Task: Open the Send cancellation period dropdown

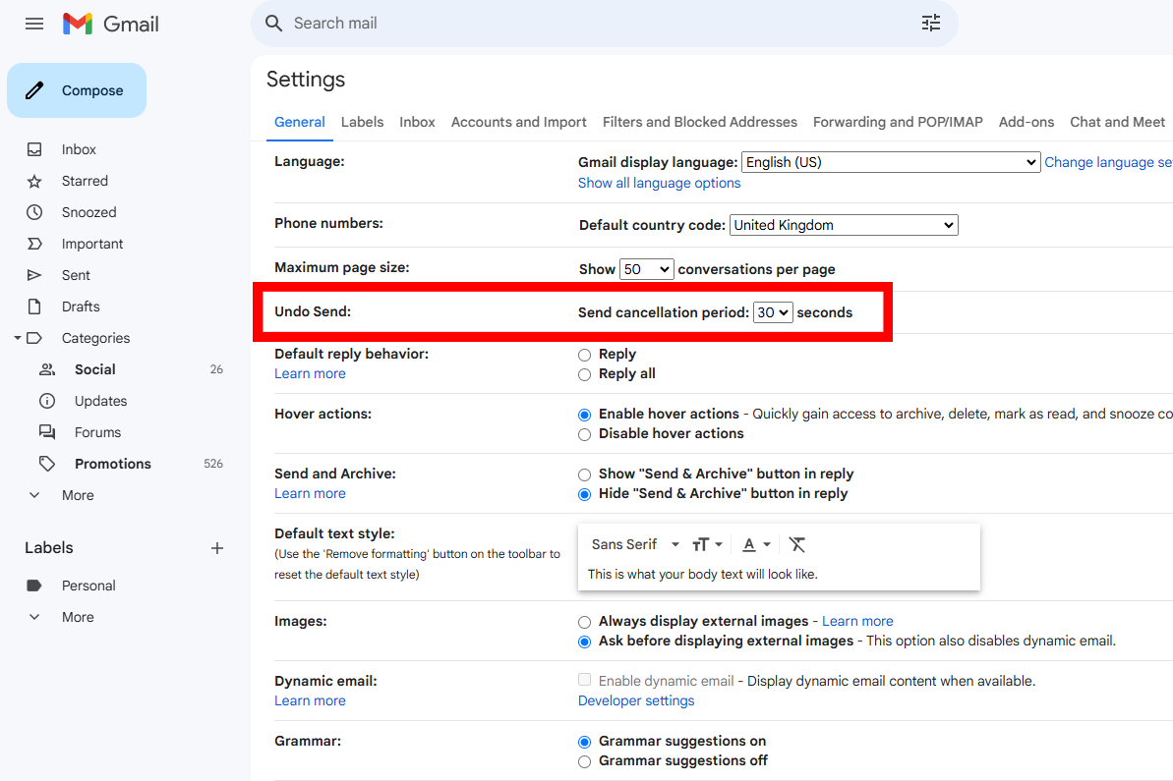Action: pyautogui.click(x=773, y=311)
